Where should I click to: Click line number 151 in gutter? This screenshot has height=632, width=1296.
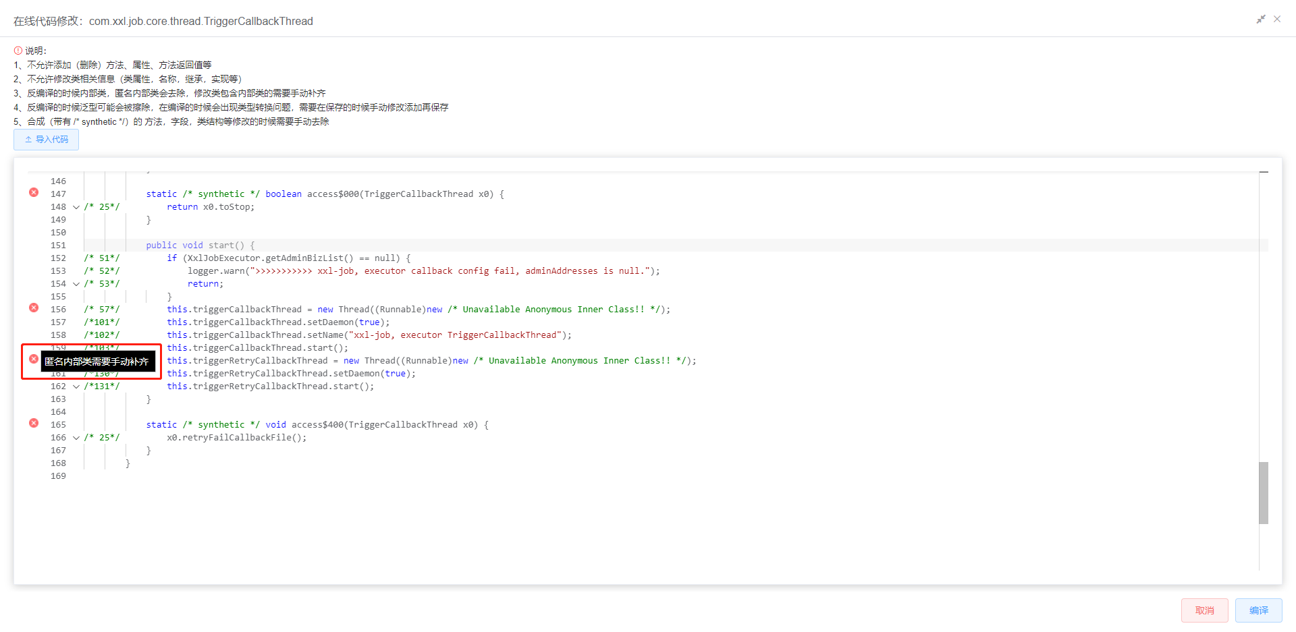click(58, 246)
